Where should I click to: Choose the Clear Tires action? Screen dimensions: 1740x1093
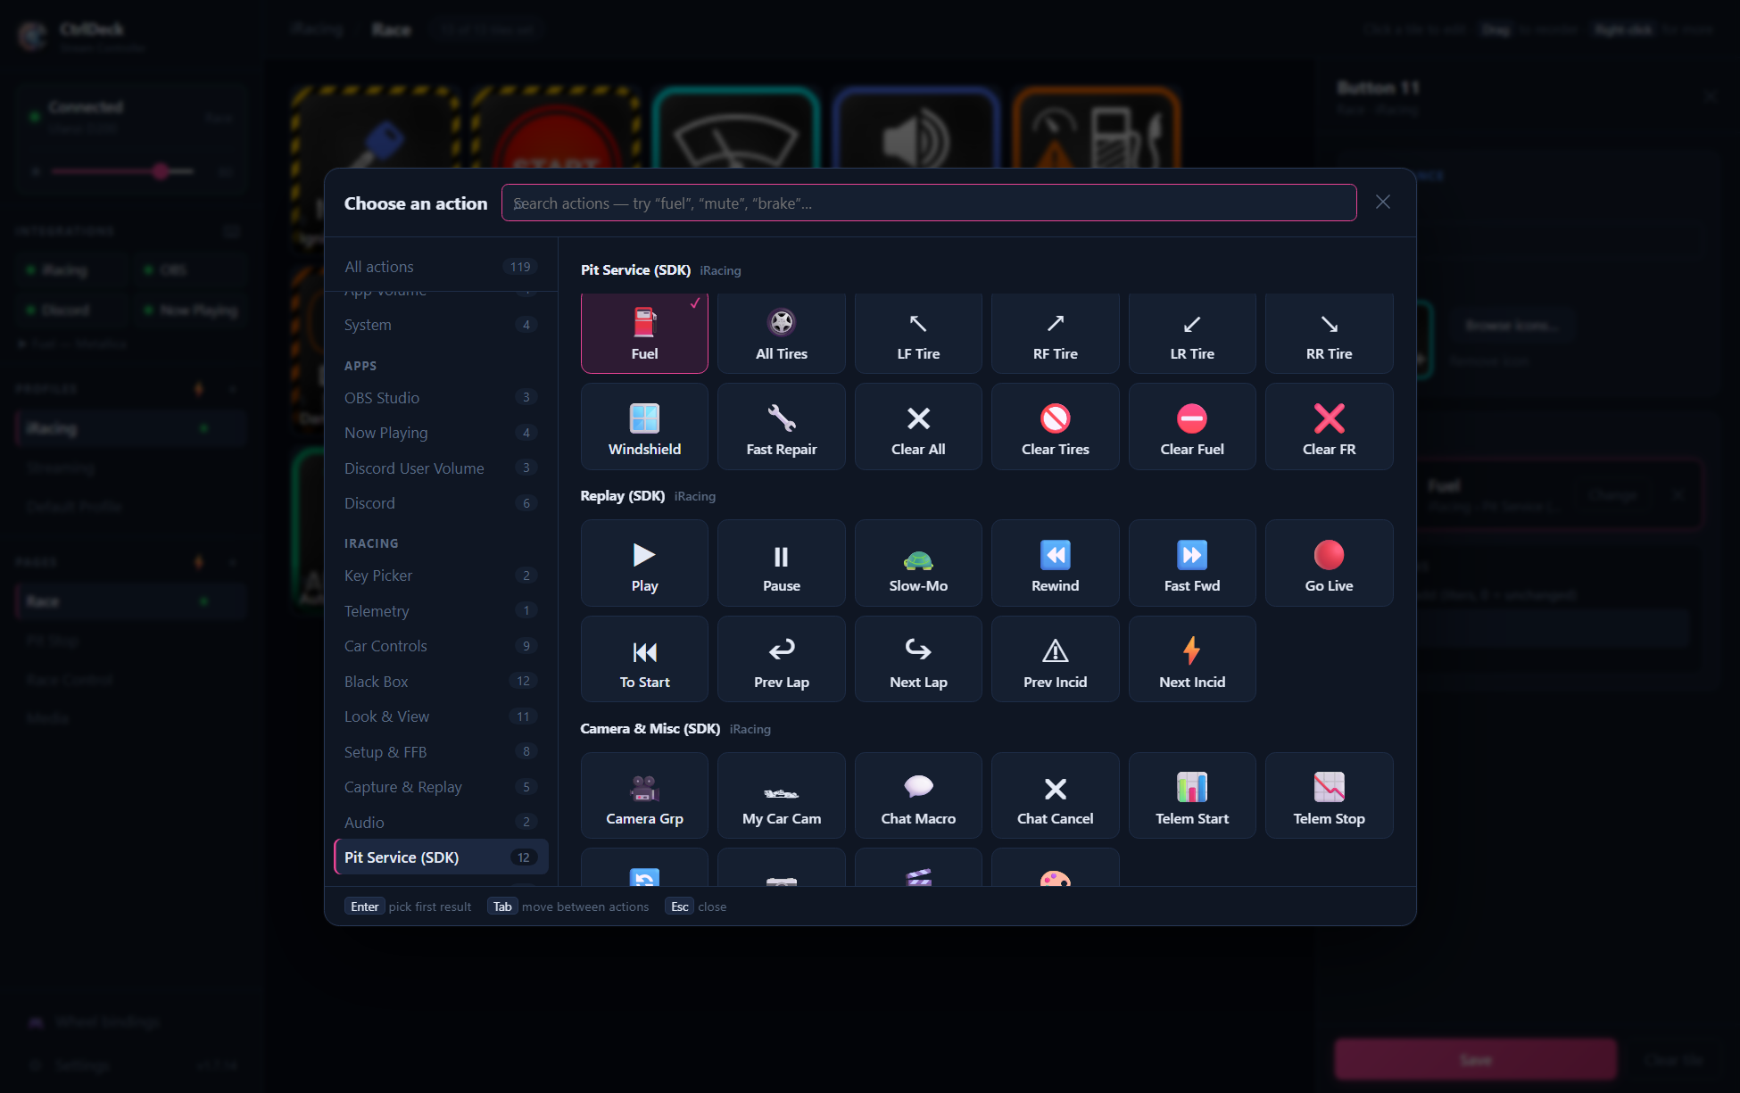pyautogui.click(x=1056, y=426)
